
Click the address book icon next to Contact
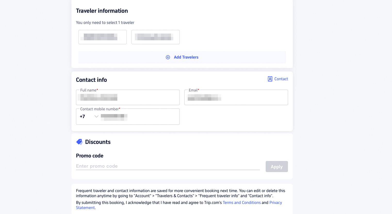tap(270, 79)
